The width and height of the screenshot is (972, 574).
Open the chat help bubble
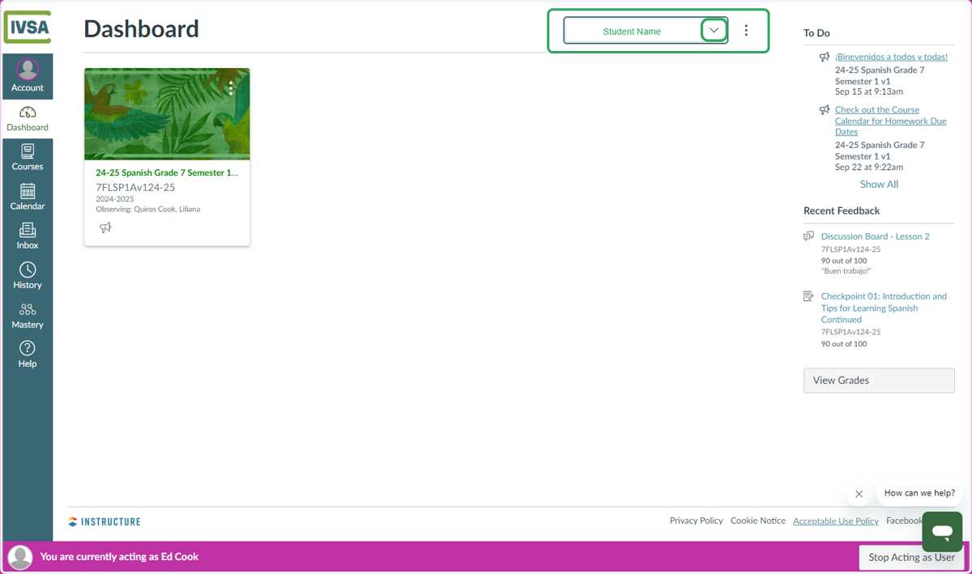(942, 532)
